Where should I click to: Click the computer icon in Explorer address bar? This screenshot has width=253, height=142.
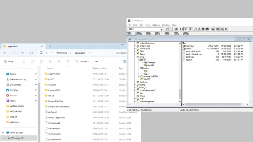coord(41,53)
